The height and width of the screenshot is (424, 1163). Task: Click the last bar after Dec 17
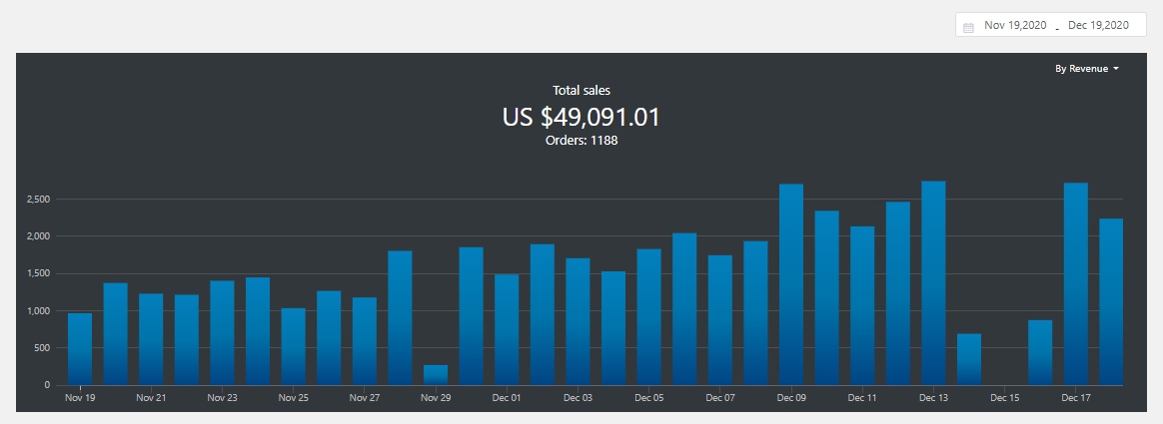click(1111, 301)
